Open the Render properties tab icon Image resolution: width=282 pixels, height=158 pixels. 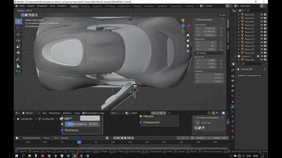(x=233, y=76)
